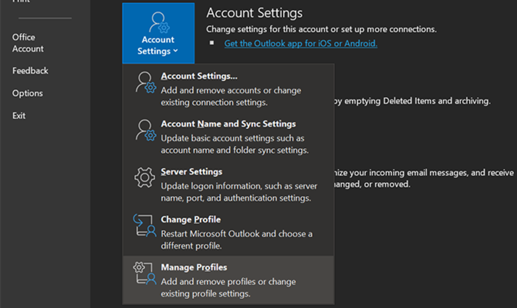Click the Manage Profiles icon
Screen dimensions: 517x308
tap(144, 273)
